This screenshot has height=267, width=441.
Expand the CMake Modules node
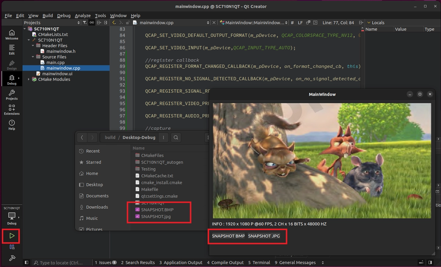point(29,79)
